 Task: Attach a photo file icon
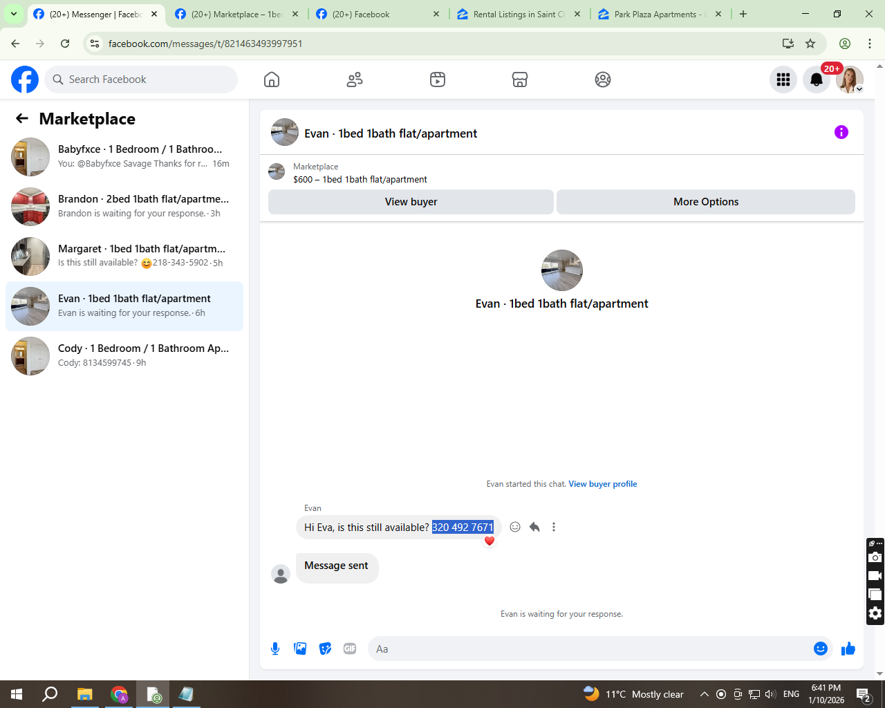(x=300, y=649)
